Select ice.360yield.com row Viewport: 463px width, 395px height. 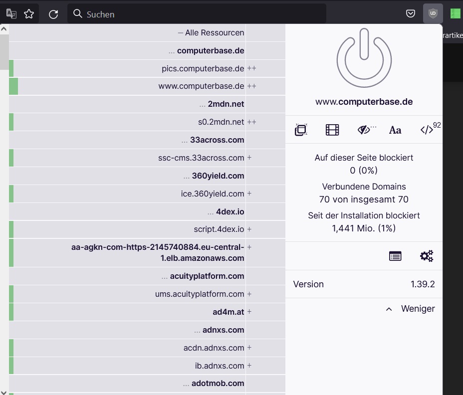point(147,194)
